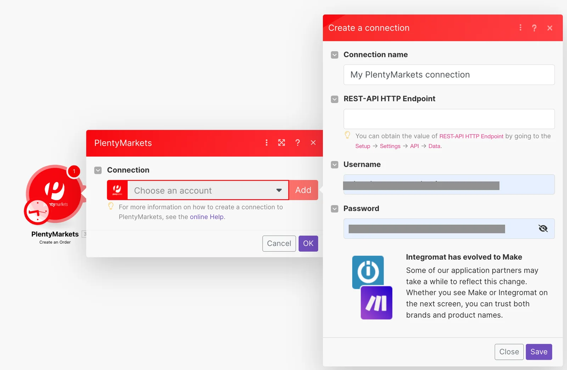Focus the Connection name input field
The image size is (567, 370).
[449, 75]
